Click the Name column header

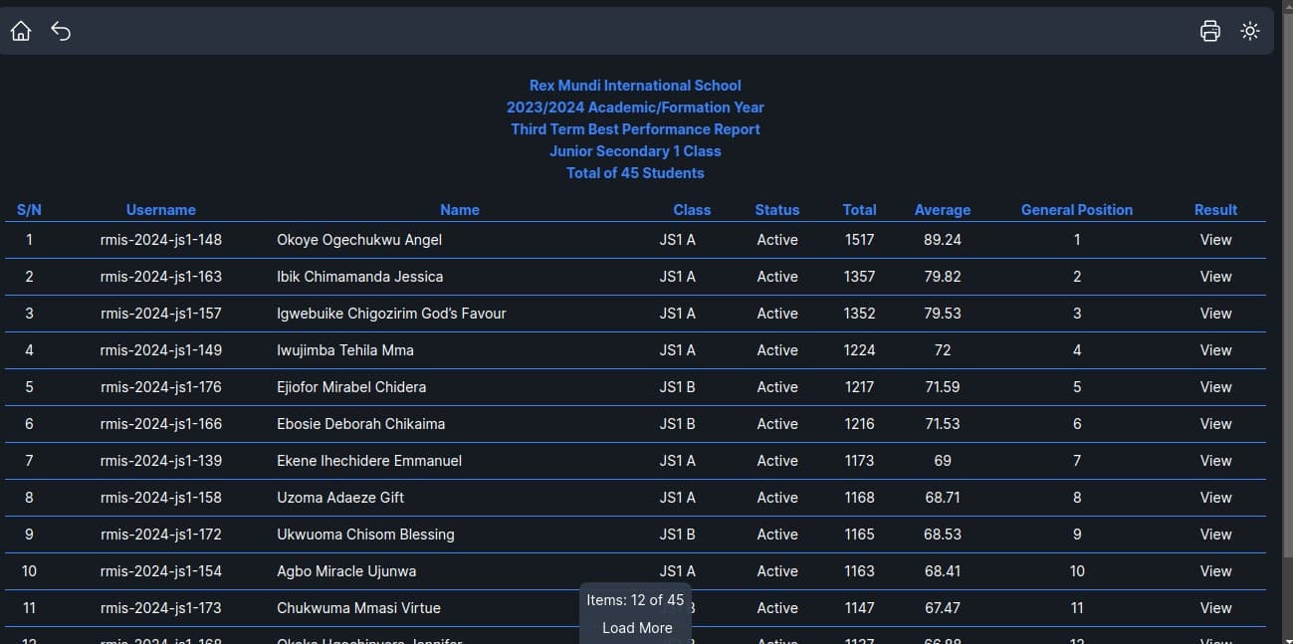pyautogui.click(x=460, y=210)
